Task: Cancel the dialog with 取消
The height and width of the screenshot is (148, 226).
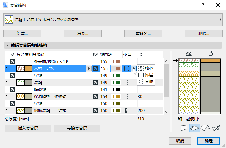Action: [x=180, y=141]
